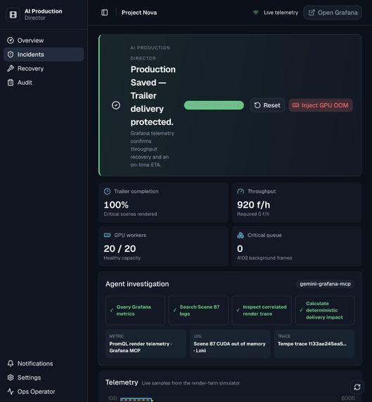Click the 100% trailer completion value
Image resolution: width=372 pixels, height=402 pixels.
(x=116, y=205)
